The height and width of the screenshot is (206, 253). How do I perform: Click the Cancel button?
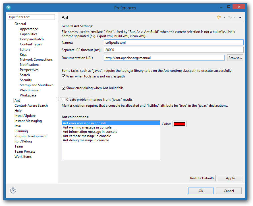(229, 191)
